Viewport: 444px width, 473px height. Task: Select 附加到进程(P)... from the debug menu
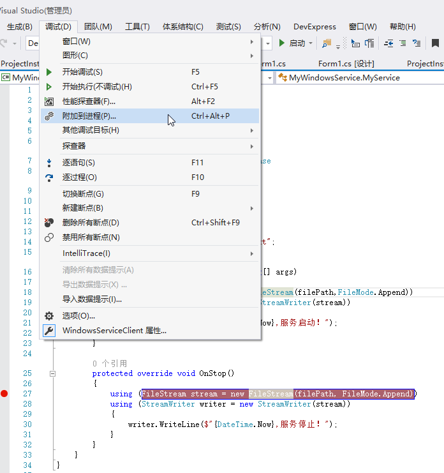click(89, 116)
